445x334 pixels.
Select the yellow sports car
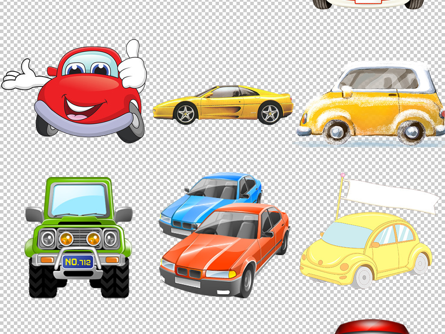[224, 104]
